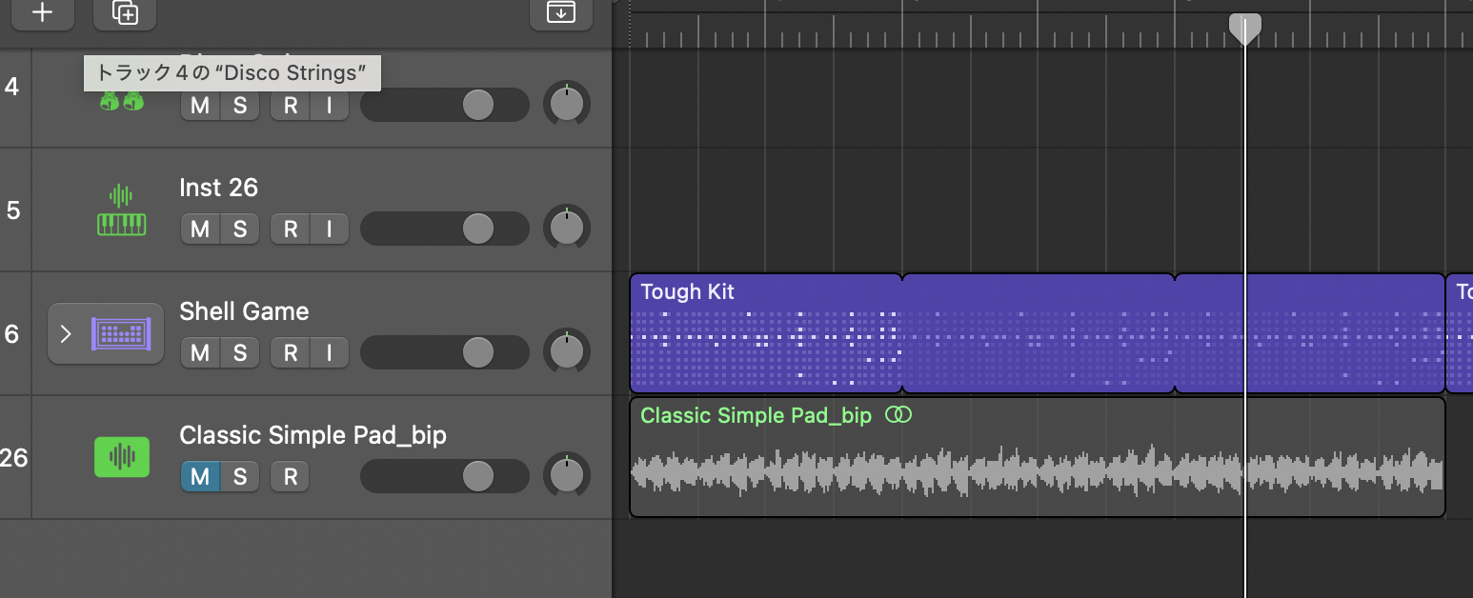Select Classic Simple Pad_bip track name
Image resolution: width=1473 pixels, height=598 pixels.
313,435
